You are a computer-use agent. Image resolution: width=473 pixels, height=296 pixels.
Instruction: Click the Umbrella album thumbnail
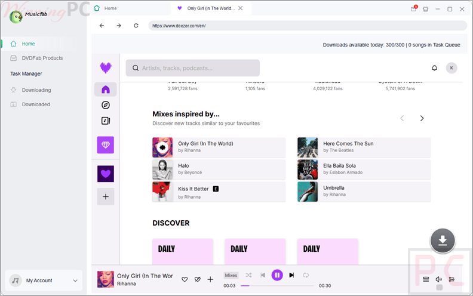(x=308, y=192)
